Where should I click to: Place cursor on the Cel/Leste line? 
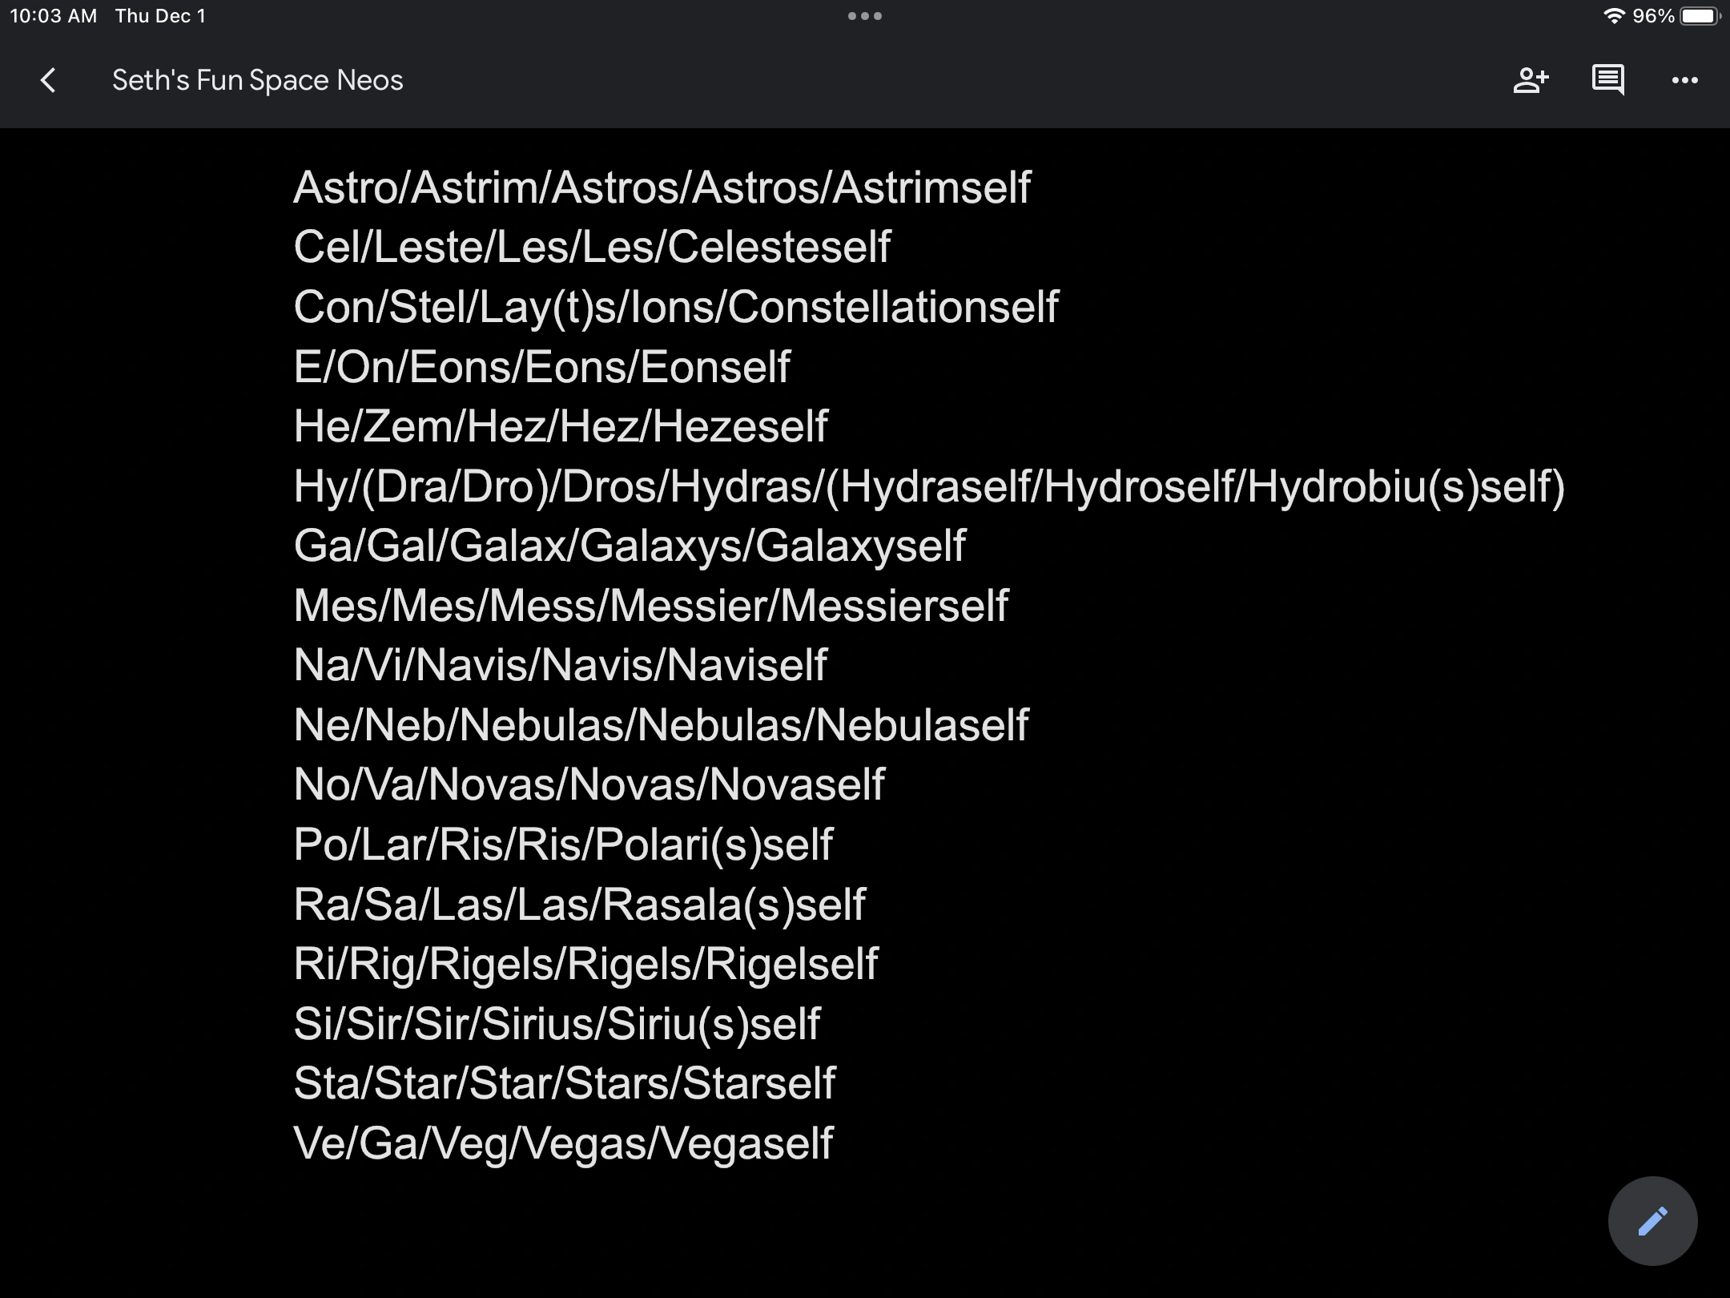(x=592, y=247)
